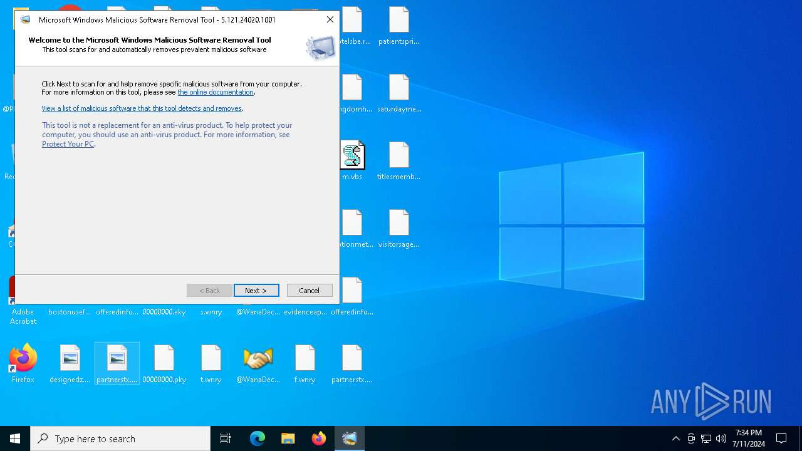The width and height of the screenshot is (802, 451).
Task: Open the network status tray icon
Action: tap(706, 438)
